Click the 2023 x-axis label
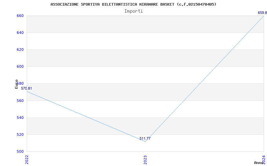The height and width of the screenshot is (166, 267). point(145,160)
